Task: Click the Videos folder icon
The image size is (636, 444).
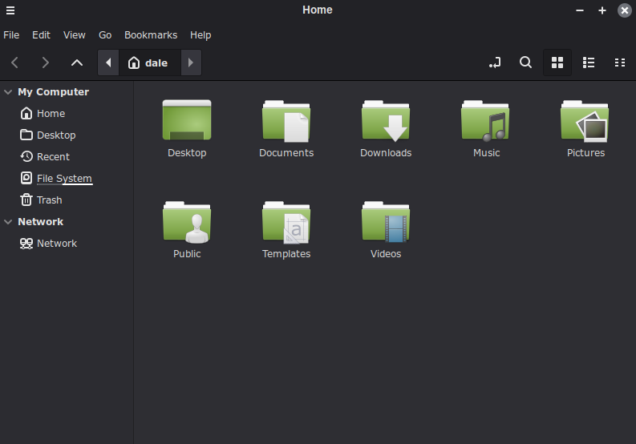Action: click(x=386, y=223)
